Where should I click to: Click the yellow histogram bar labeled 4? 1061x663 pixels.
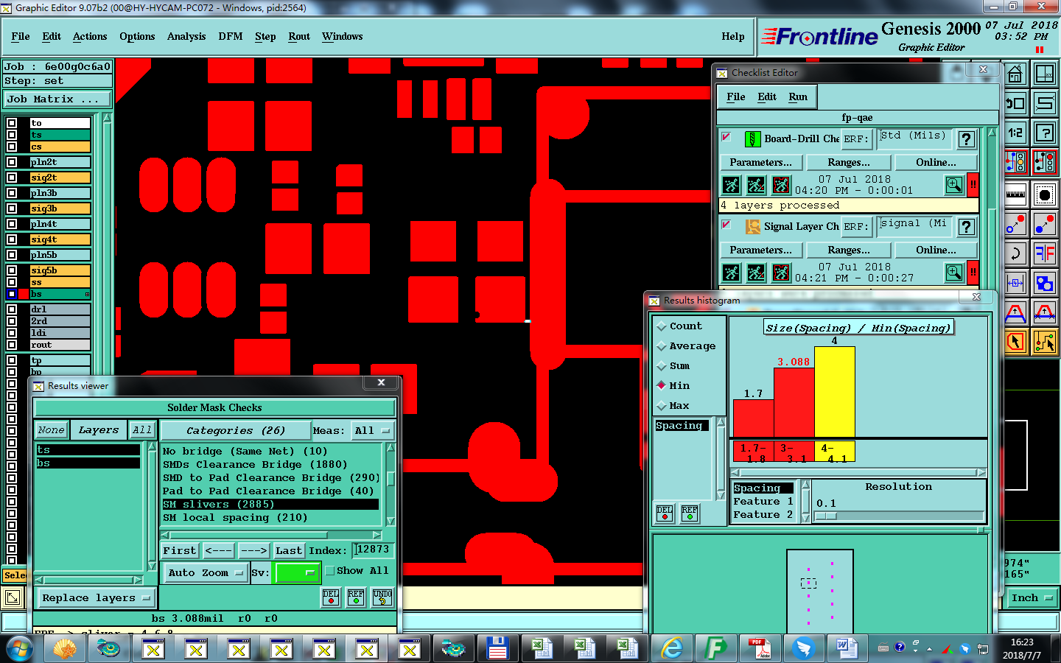click(x=834, y=392)
